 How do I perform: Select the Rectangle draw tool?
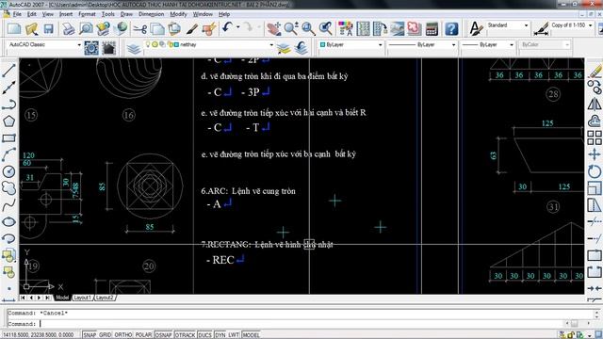pyautogui.click(x=8, y=138)
